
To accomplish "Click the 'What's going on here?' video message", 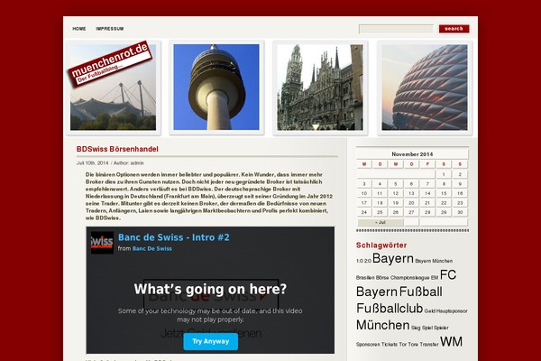I will (x=210, y=289).
